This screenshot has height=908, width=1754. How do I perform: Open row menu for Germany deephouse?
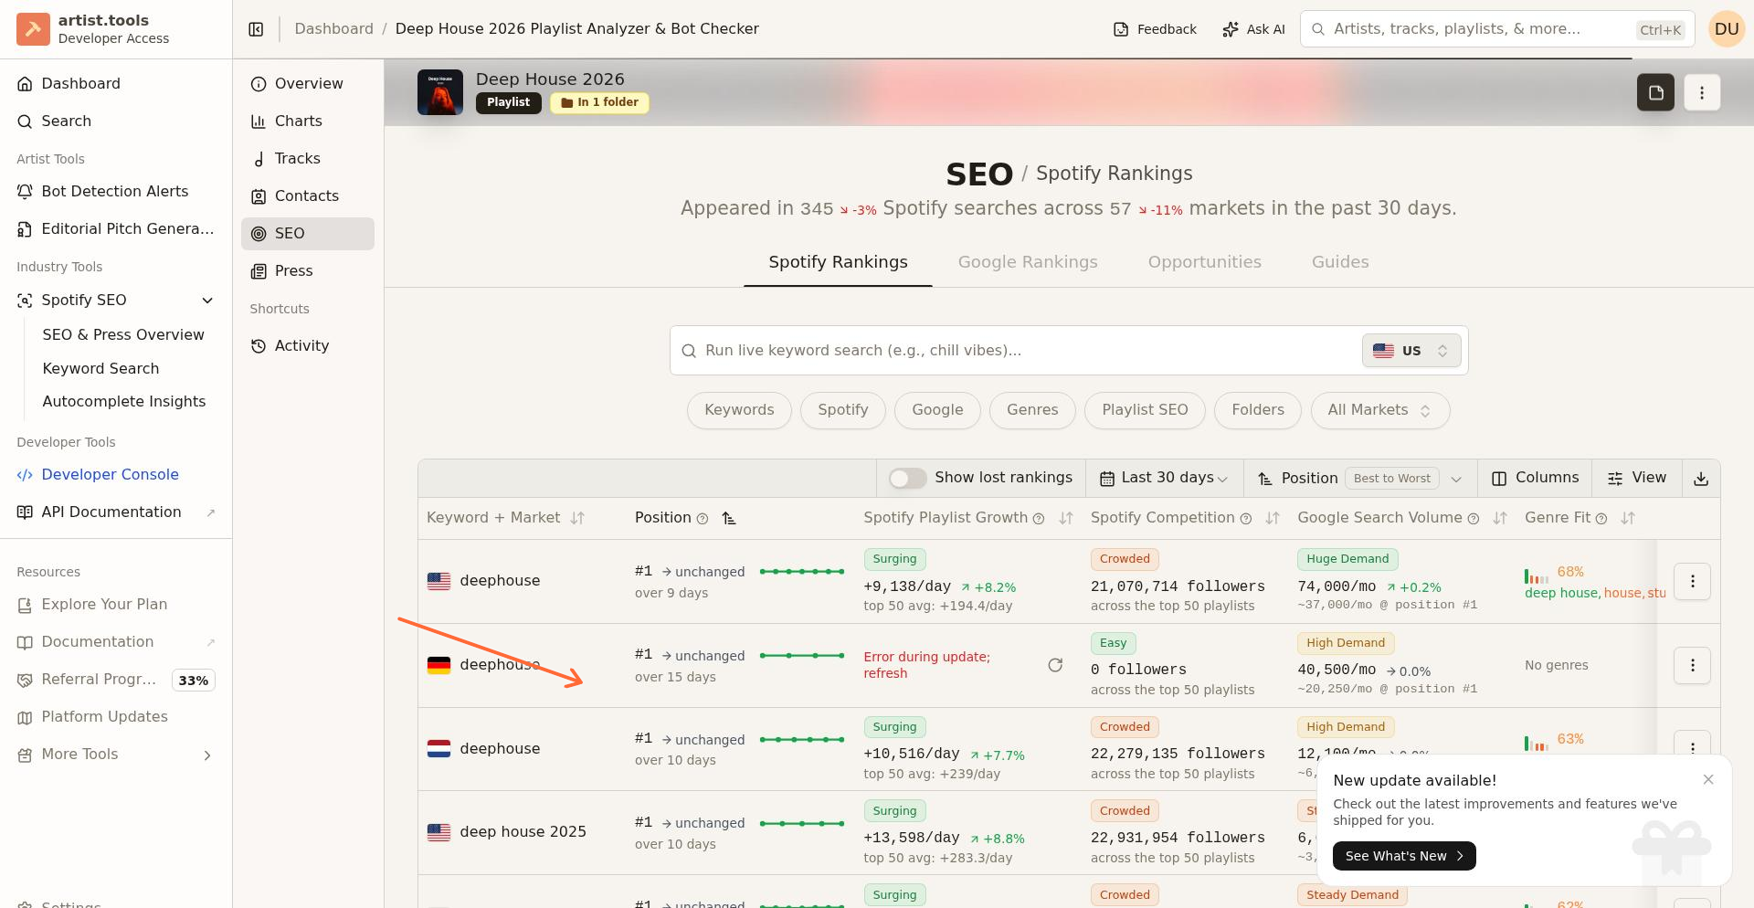pos(1692,665)
